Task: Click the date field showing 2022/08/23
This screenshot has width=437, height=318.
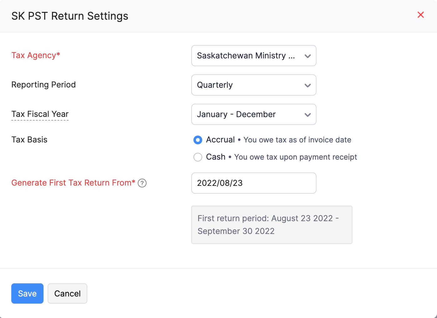Action: [x=254, y=183]
